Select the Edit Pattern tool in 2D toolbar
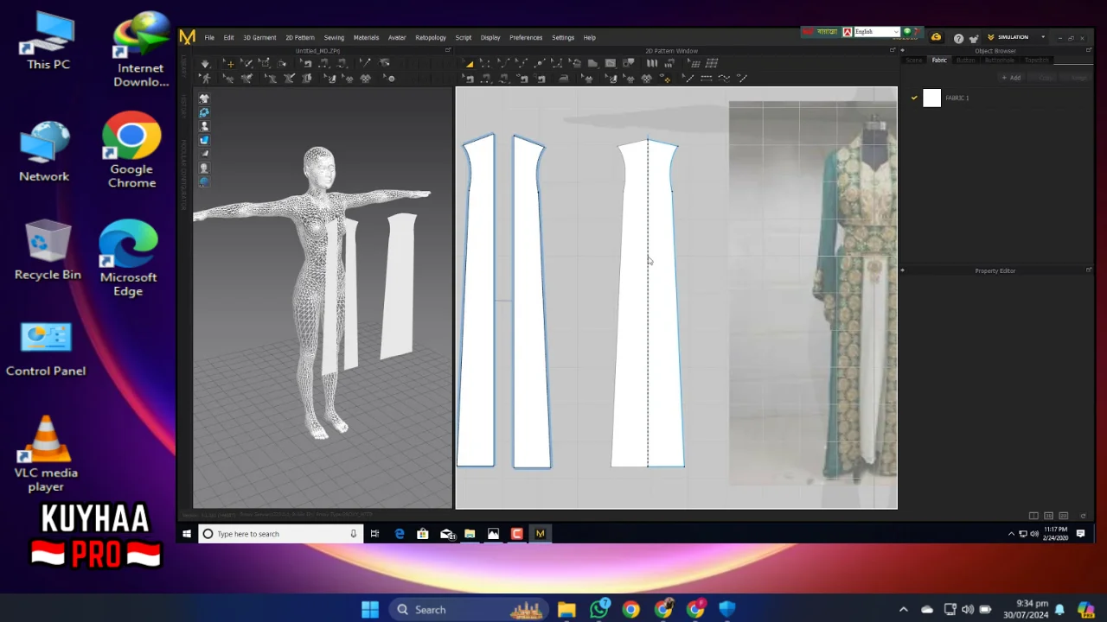The width and height of the screenshot is (1107, 622). pyautogui.click(x=486, y=63)
